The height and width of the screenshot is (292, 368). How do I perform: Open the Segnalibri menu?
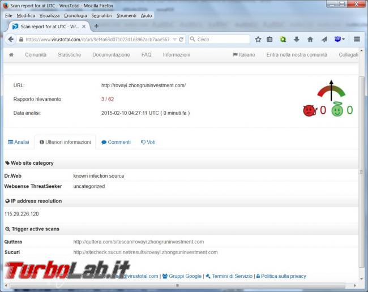101,15
